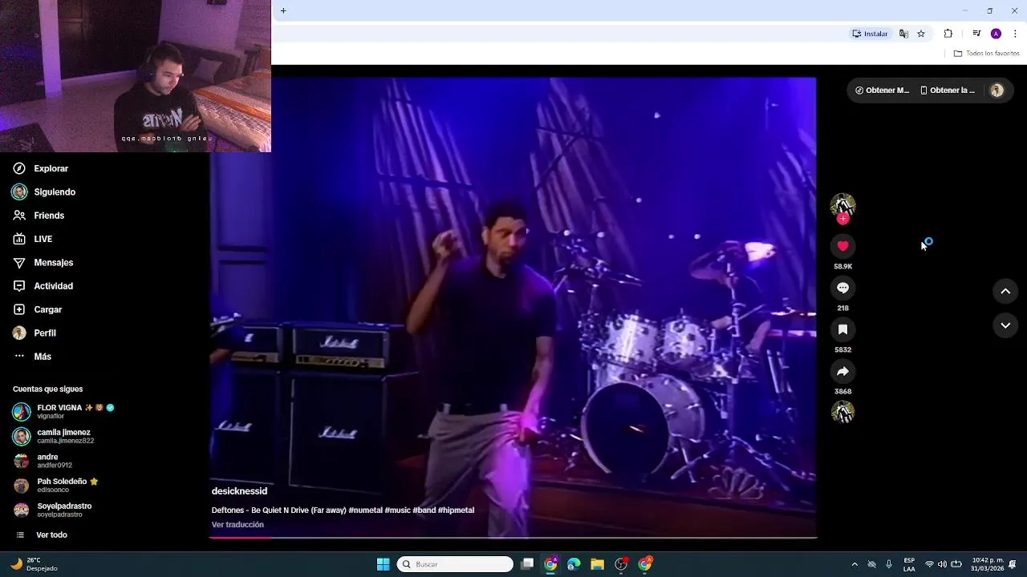1027x577 pixels.
Task: Click the #numetal hashtag
Action: point(365,510)
